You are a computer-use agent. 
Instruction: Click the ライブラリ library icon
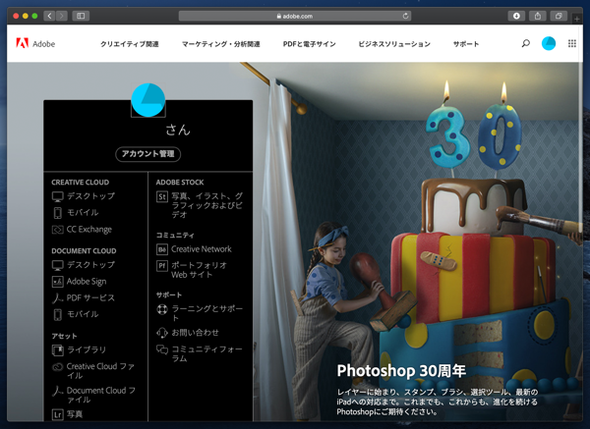point(58,350)
